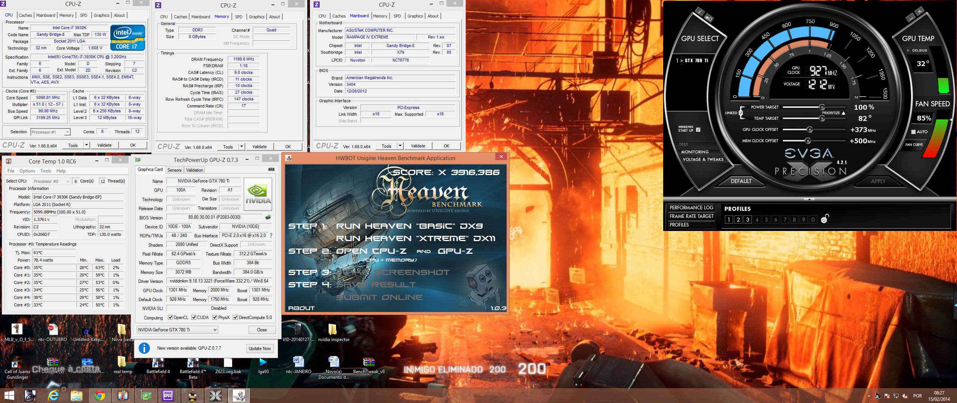This screenshot has height=403, width=957.
Task: Open Core Temp from the taskbar
Action: tap(123, 395)
